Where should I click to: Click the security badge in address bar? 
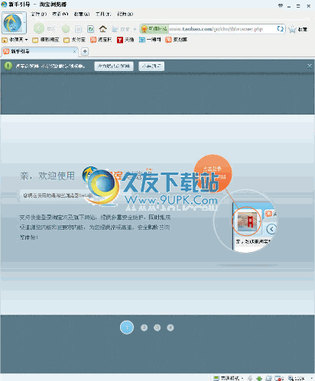[x=154, y=29]
